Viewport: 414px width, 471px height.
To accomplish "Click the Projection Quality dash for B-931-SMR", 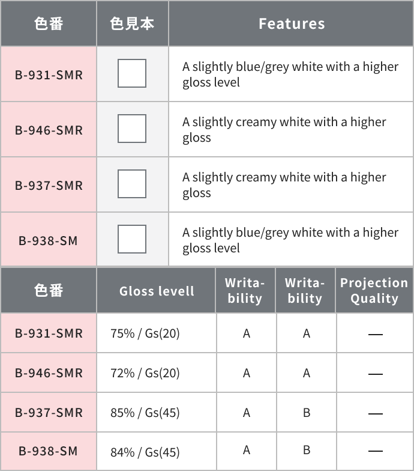I will (376, 334).
